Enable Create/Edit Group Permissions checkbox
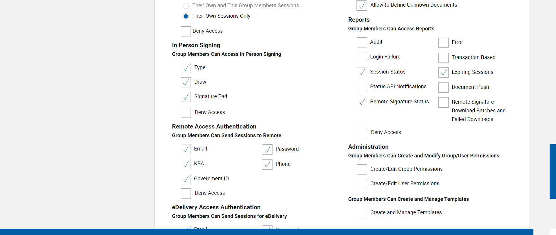This screenshot has height=235, width=556. pyautogui.click(x=362, y=169)
